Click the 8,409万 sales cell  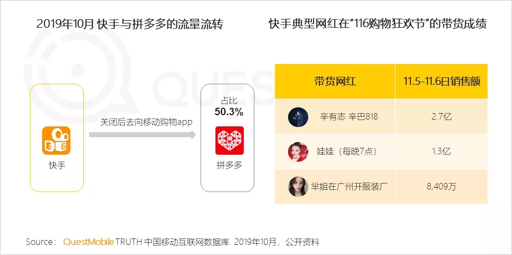[x=442, y=187]
